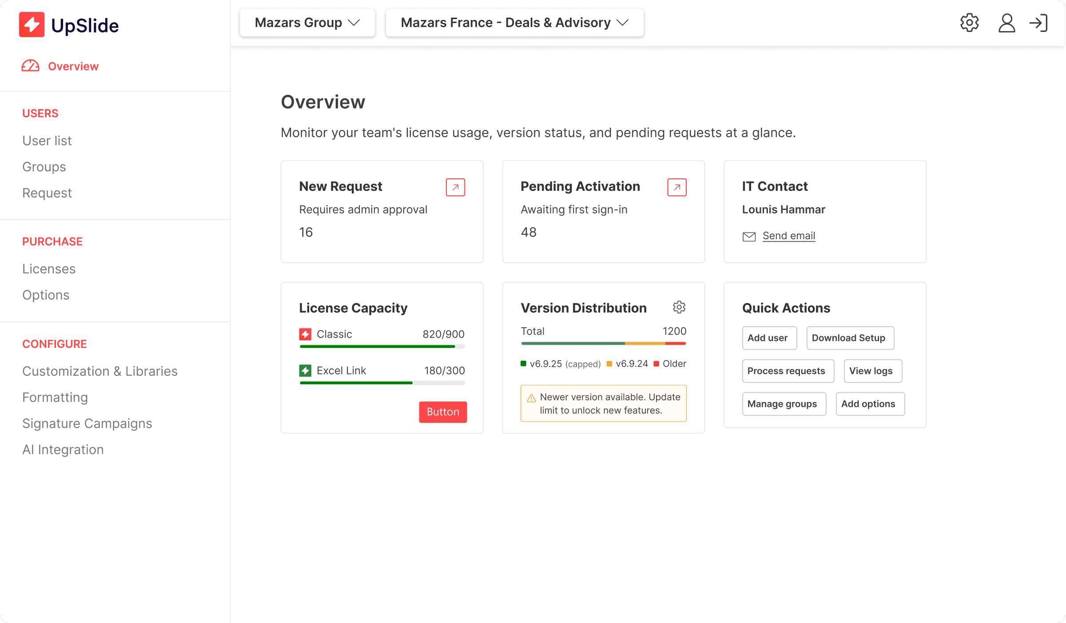
Task: Click Manage groups button
Action: click(x=784, y=404)
